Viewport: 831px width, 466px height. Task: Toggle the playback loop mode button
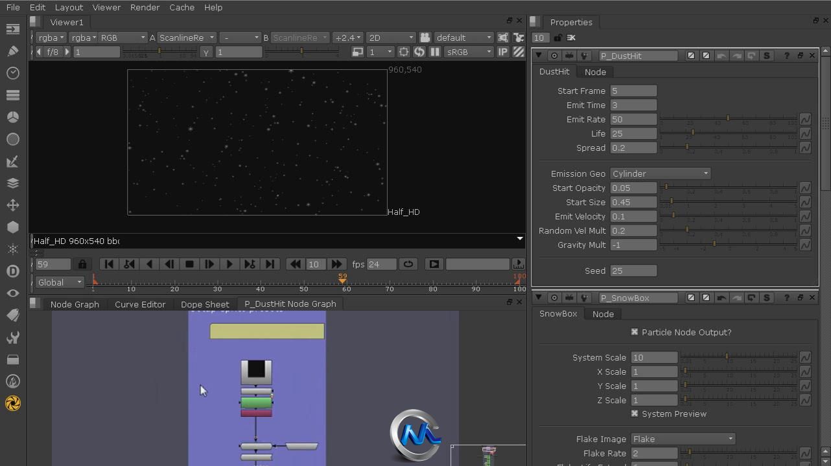pyautogui.click(x=408, y=264)
